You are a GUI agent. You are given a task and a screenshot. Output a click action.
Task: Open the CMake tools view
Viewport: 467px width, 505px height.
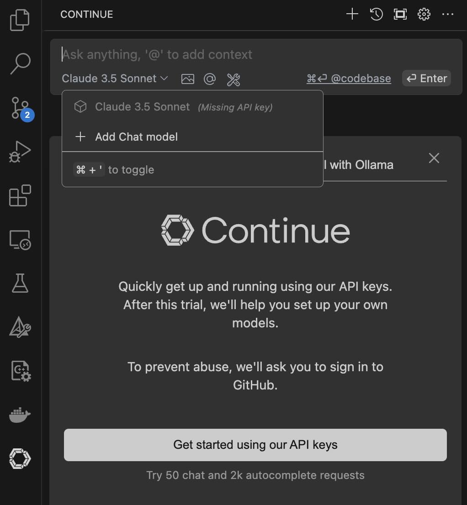point(20,327)
